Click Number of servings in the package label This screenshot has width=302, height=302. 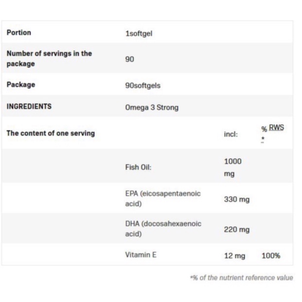click(x=49, y=58)
